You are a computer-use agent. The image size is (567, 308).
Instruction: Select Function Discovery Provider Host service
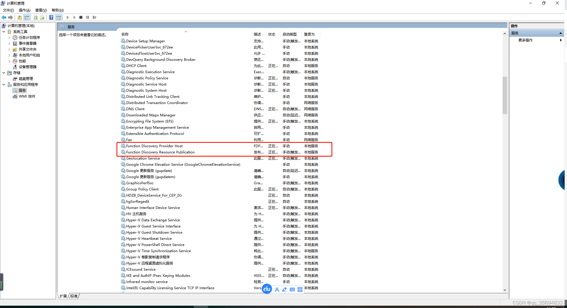pyautogui.click(x=220, y=146)
